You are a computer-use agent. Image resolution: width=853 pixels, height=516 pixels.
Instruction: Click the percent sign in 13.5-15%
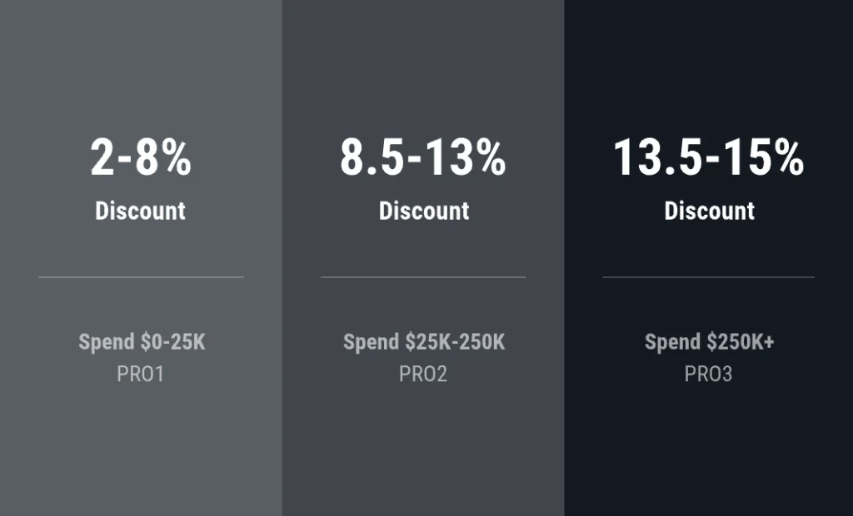[787, 158]
